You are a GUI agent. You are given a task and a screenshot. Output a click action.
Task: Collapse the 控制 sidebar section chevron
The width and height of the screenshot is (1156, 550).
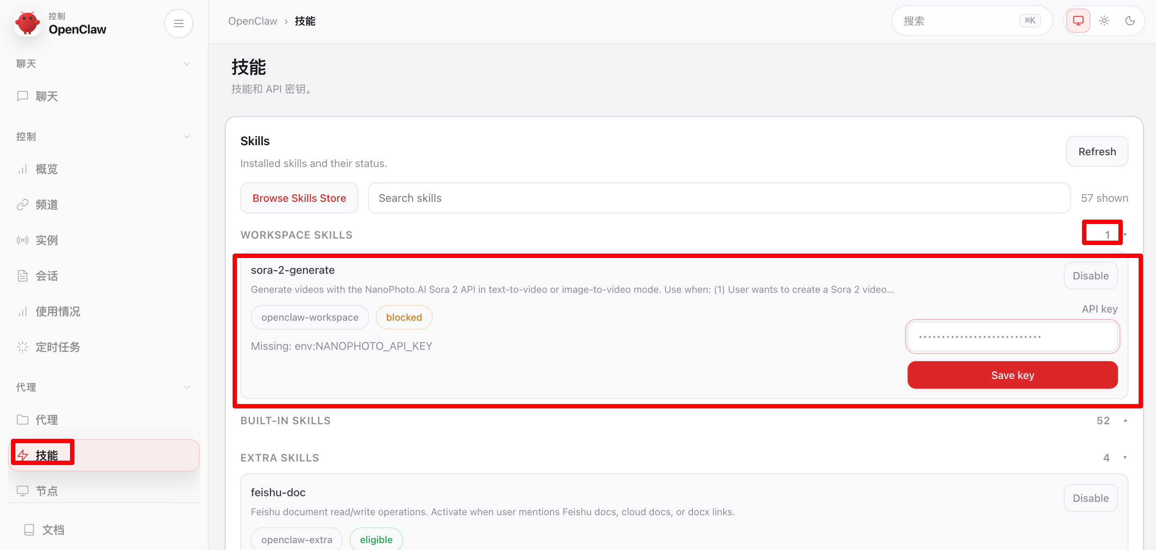click(187, 136)
